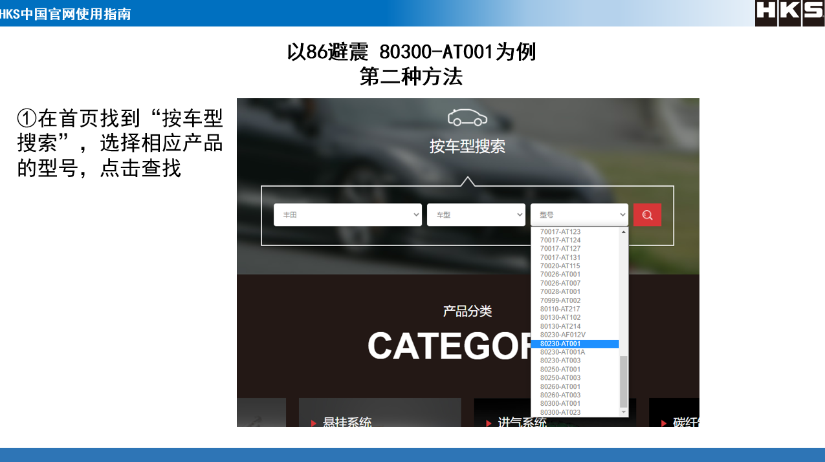
Task: Choose option 80230-AF012V
Action: pyautogui.click(x=562, y=335)
